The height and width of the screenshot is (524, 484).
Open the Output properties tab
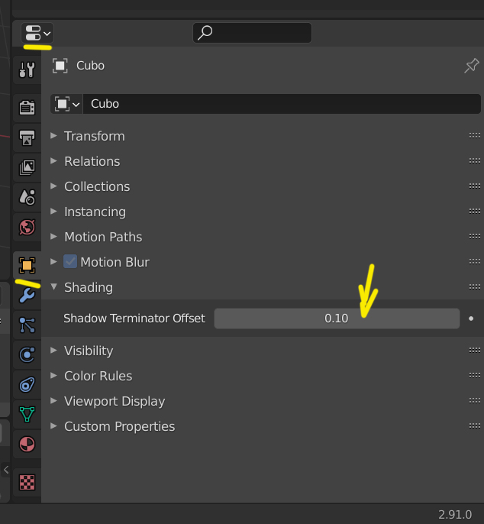[27, 138]
